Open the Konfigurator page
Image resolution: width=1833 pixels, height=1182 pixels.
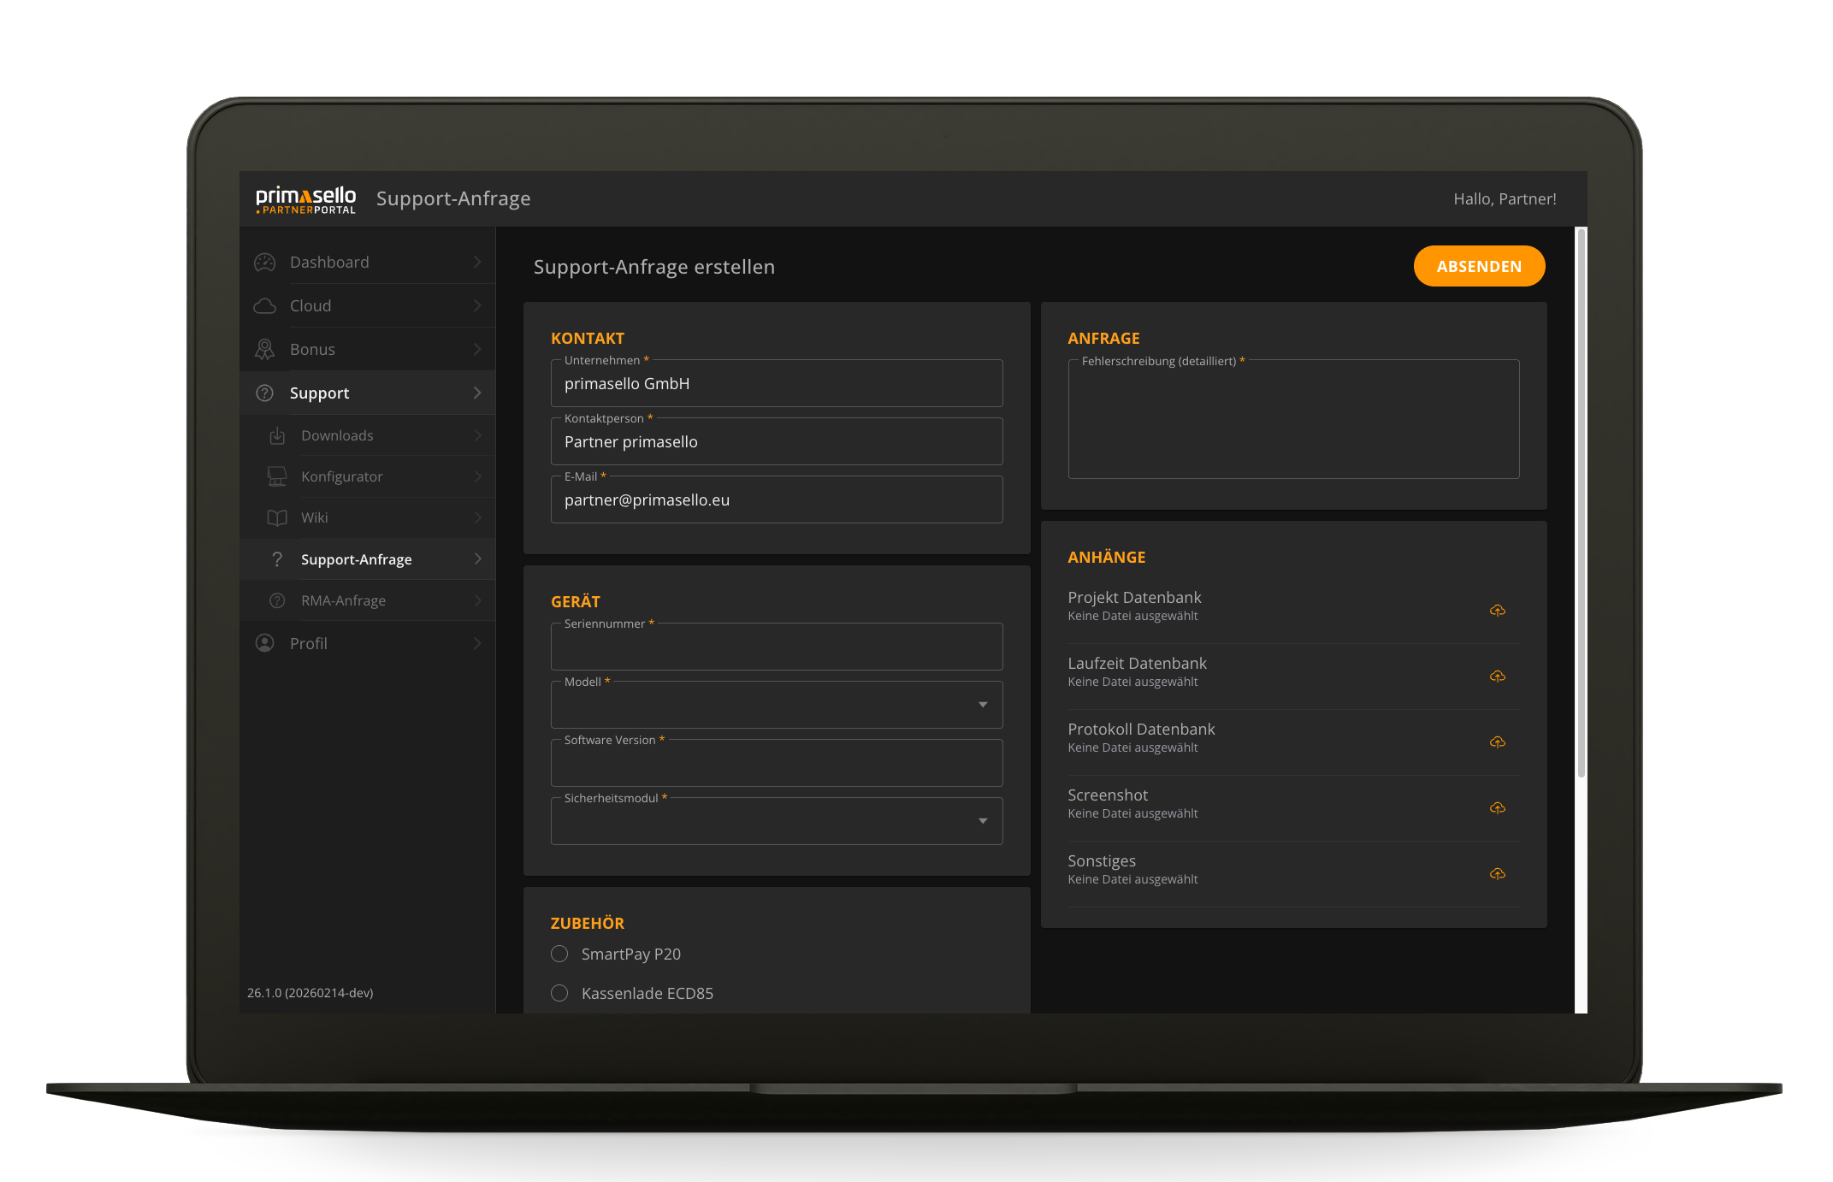click(341, 477)
